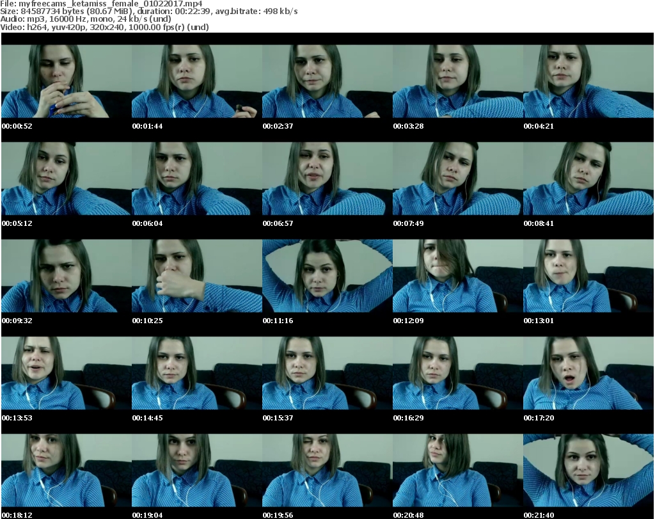The image size is (655, 519).
Task: Select the thumbnail stamped 00:11:16
Action: [327, 276]
